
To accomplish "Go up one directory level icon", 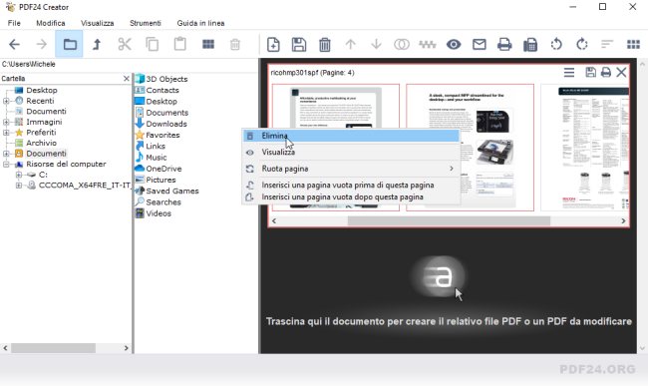I will click(97, 44).
